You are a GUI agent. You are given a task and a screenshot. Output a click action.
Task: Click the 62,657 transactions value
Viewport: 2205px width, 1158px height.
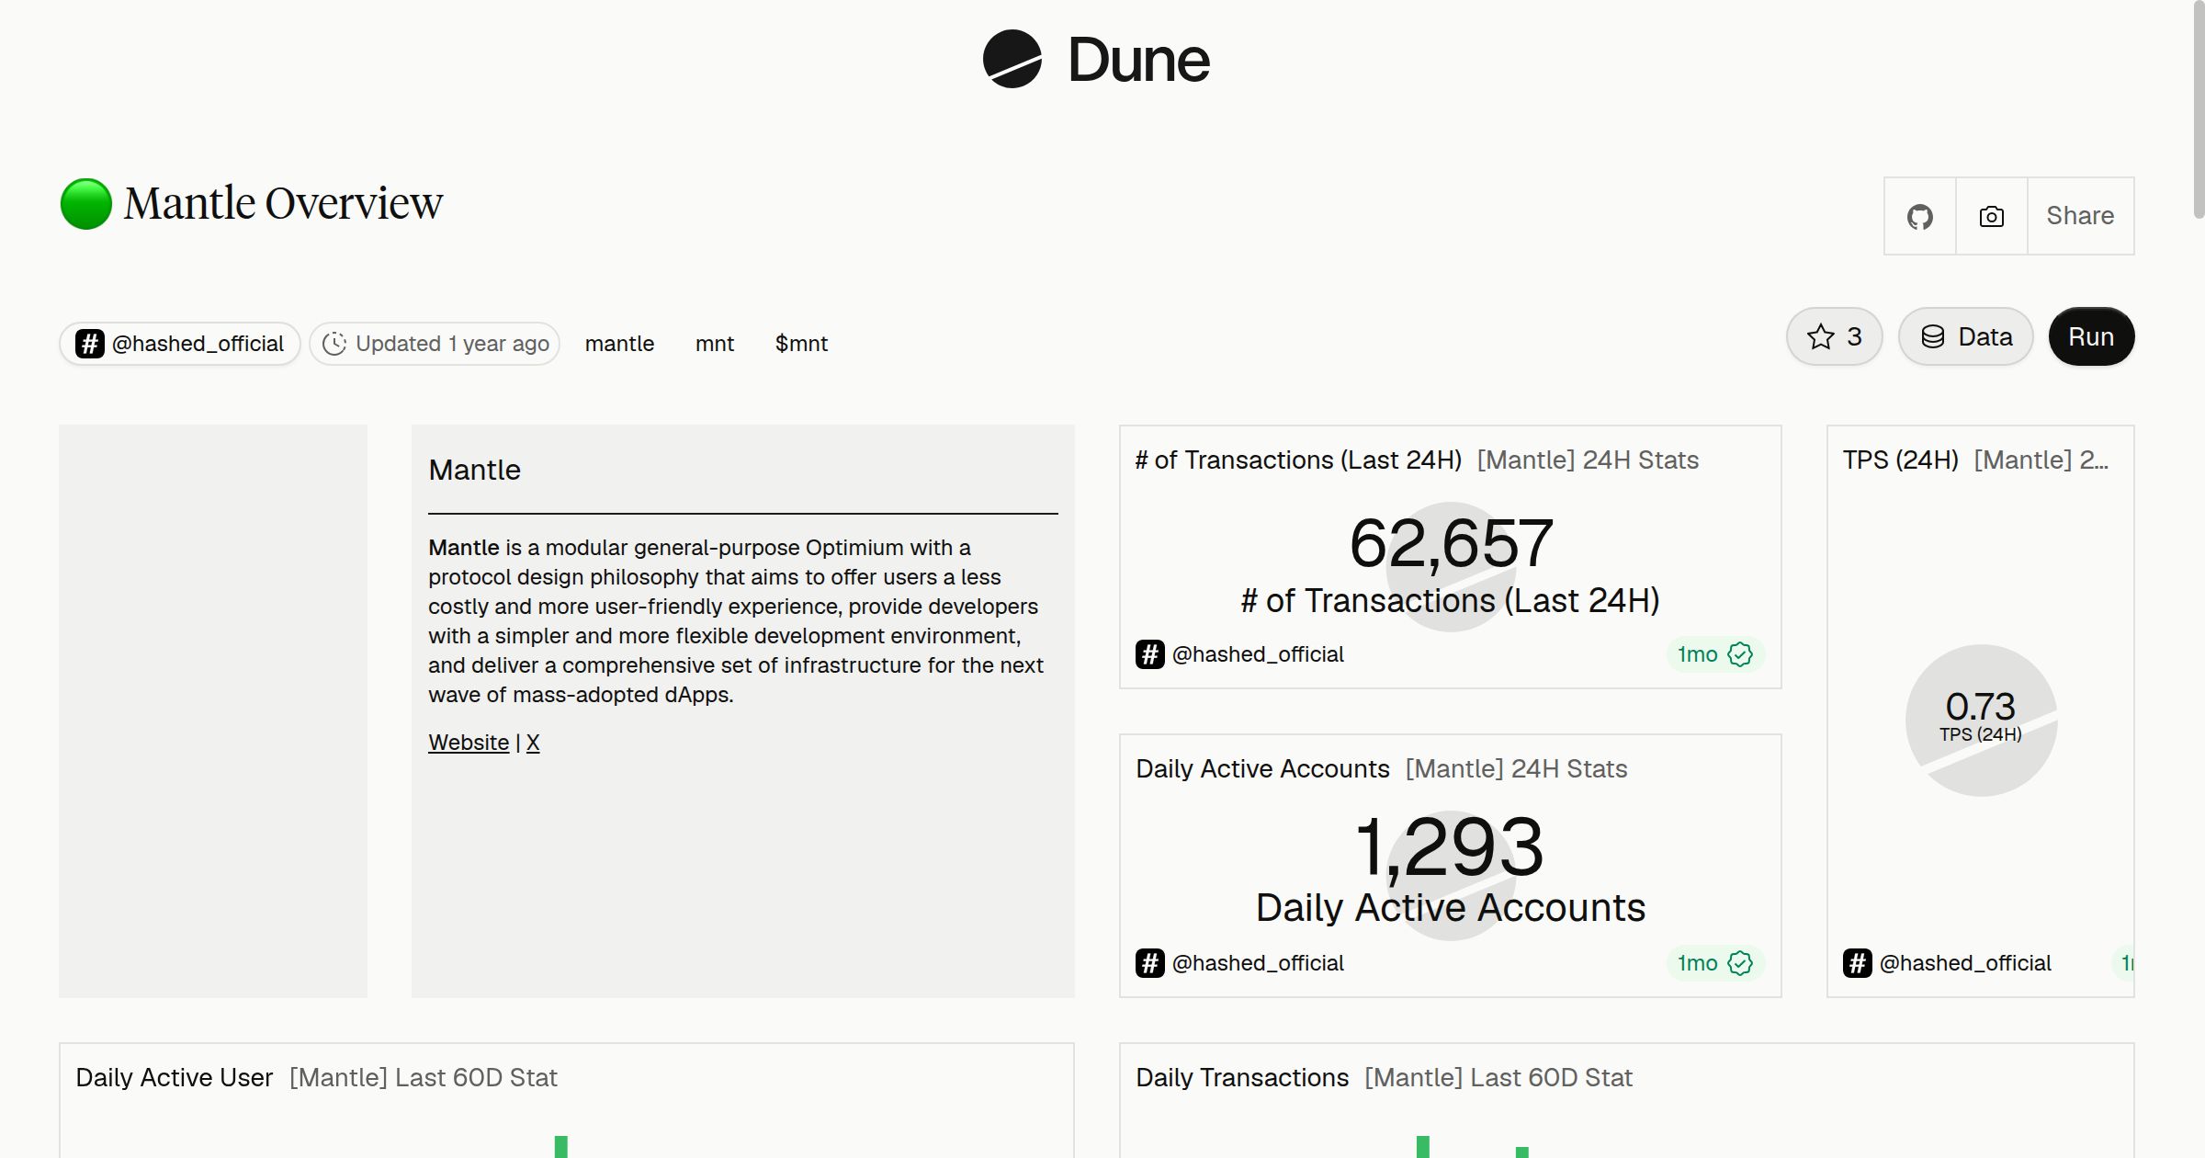pos(1451,543)
